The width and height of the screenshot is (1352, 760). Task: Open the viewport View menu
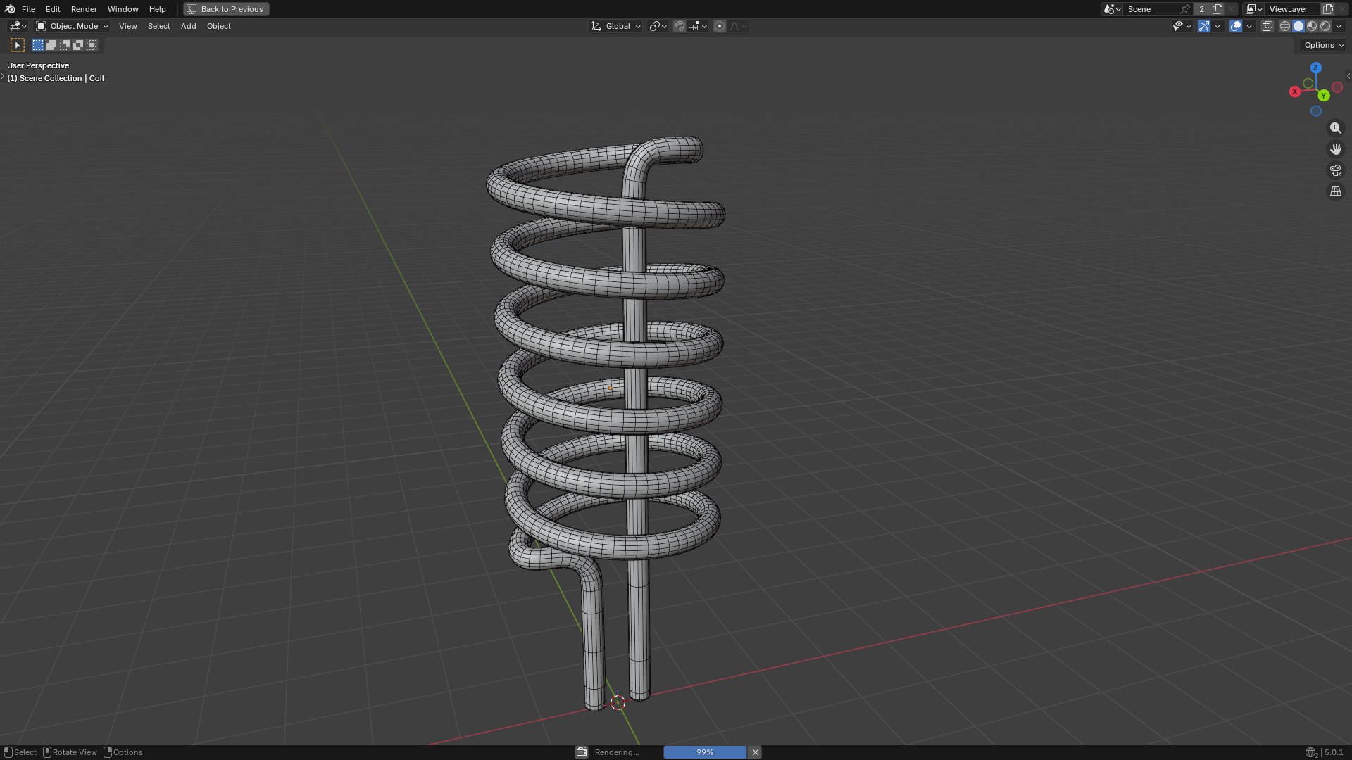tap(127, 26)
